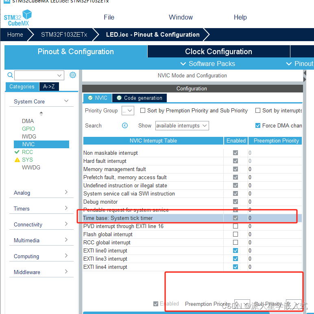Screen dimensions: 314x314
Task: Select RCC in System Core
Action: (x=27, y=152)
